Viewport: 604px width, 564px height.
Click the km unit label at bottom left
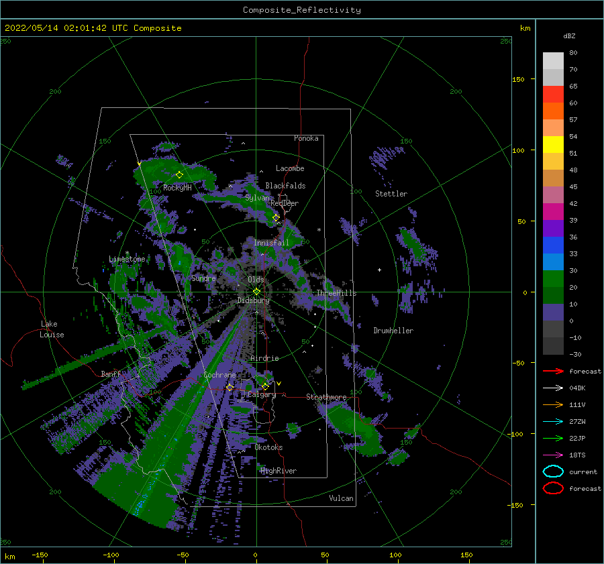[x=9, y=557]
